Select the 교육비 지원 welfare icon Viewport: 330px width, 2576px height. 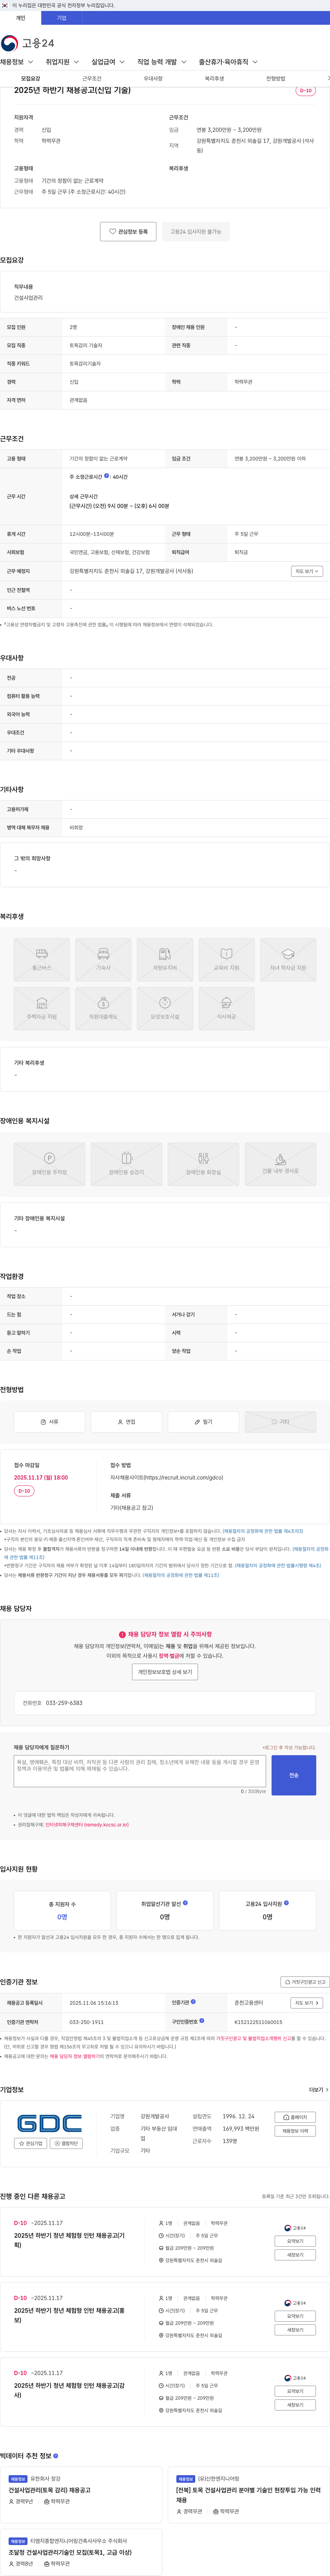pyautogui.click(x=226, y=959)
